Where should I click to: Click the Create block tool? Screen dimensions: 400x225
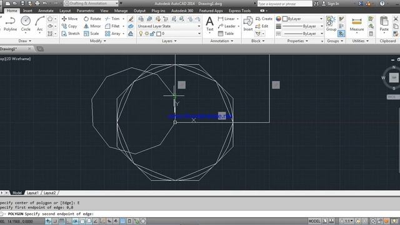(264, 19)
